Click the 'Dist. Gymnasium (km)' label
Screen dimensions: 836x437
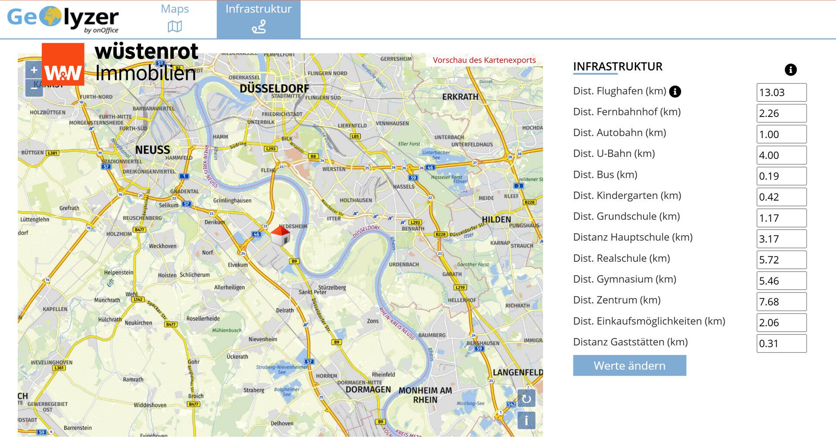[x=624, y=279]
